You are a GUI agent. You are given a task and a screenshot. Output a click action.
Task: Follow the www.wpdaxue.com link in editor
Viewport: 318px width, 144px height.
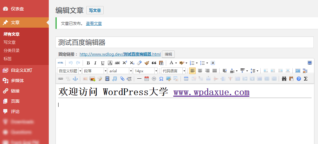pyautogui.click(x=211, y=92)
